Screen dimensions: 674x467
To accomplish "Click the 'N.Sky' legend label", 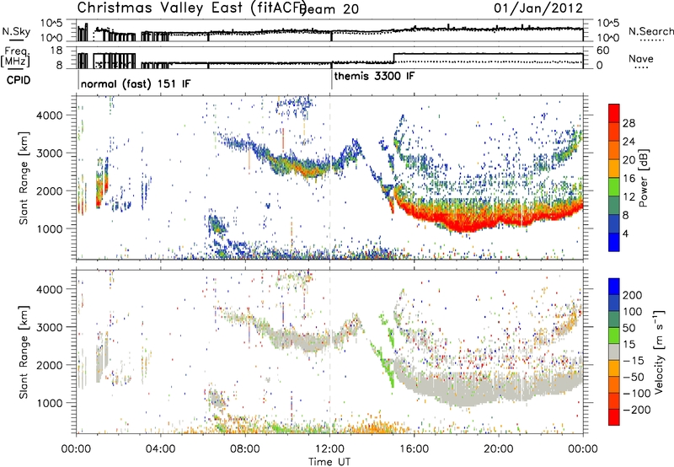I will (16, 31).
